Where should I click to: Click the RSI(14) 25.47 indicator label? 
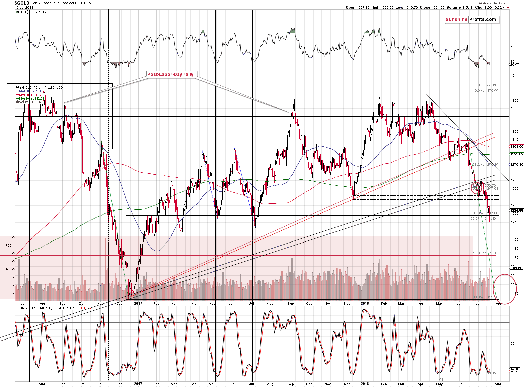point(33,12)
